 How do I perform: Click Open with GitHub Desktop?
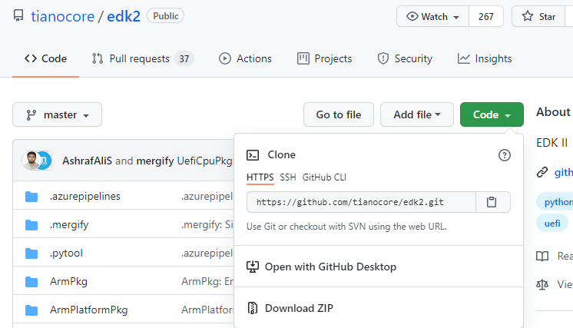coord(330,267)
